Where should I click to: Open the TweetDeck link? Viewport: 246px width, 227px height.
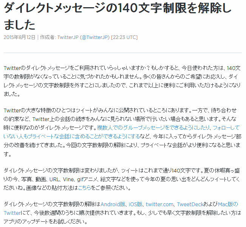[190, 204]
